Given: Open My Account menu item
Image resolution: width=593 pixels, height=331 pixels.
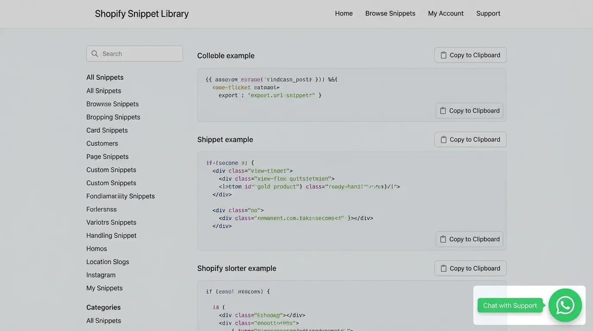Looking at the screenshot, I should click(x=446, y=13).
